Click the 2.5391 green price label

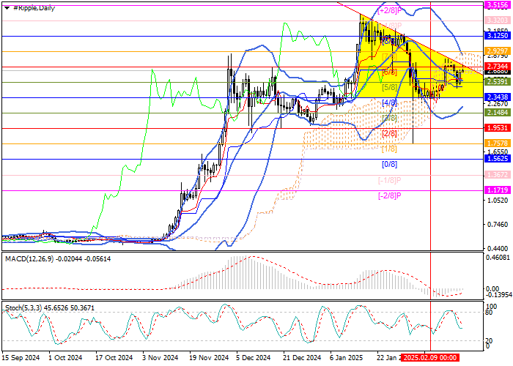(498, 82)
